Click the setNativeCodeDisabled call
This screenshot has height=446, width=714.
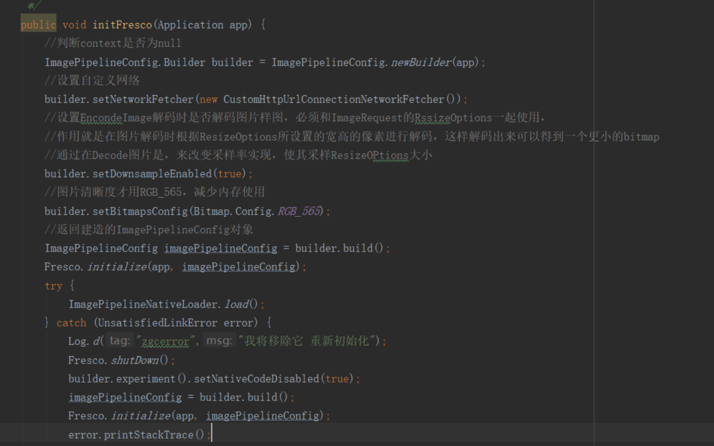(x=257, y=379)
